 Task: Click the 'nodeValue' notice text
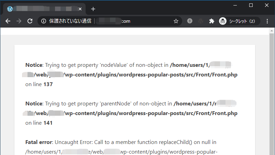(113, 65)
